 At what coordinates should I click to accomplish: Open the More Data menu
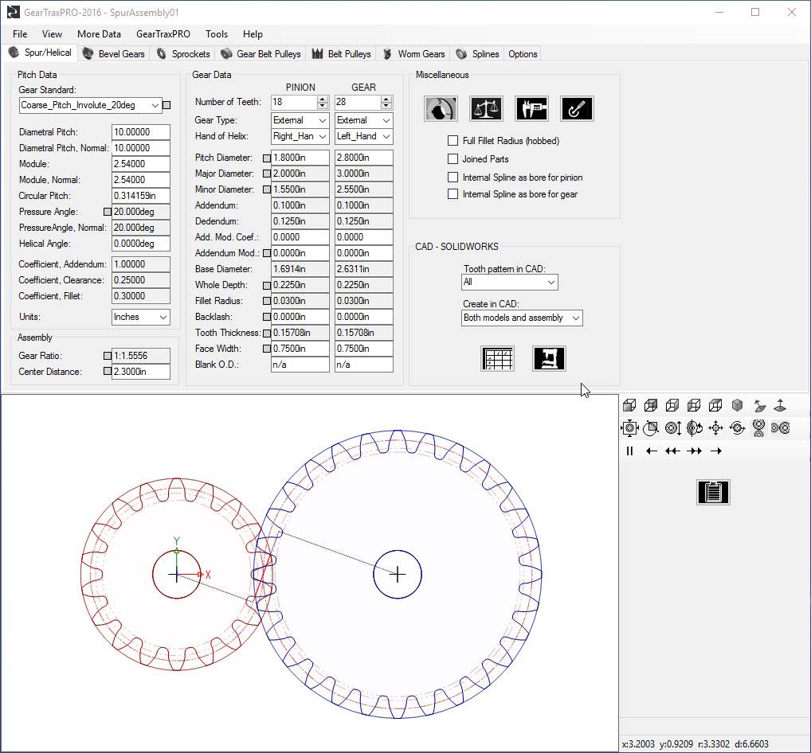(x=99, y=34)
